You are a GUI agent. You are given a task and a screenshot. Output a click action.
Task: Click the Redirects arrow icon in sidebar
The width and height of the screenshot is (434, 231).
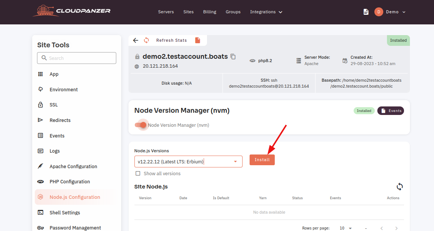[40, 120]
